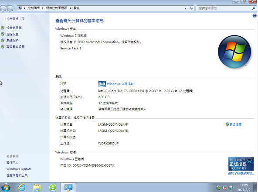This screenshot has width=258, height=192.
Task: Open the Windows Start button
Action: point(6,188)
